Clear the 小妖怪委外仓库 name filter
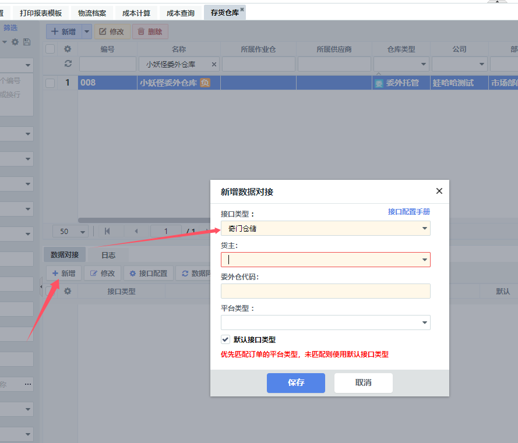Viewport: 518px width, 443px height. pos(214,64)
